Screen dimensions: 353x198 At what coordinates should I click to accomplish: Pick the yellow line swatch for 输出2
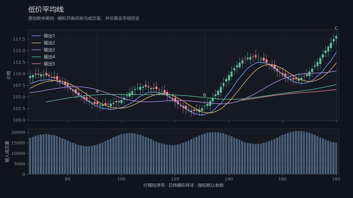[36, 43]
